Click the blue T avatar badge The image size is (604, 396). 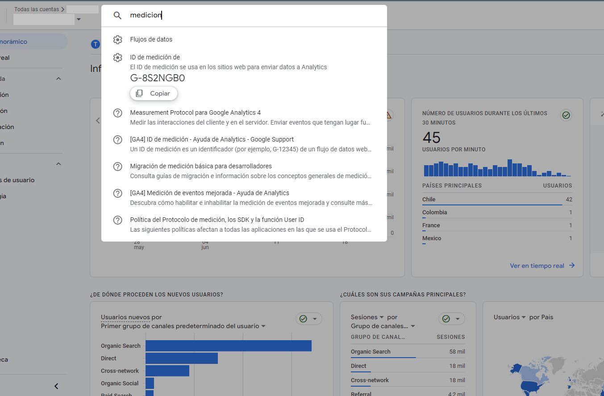(96, 44)
